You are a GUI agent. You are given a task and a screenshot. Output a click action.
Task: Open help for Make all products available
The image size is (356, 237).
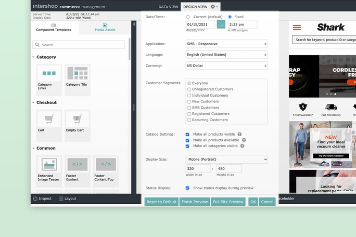[244, 140]
